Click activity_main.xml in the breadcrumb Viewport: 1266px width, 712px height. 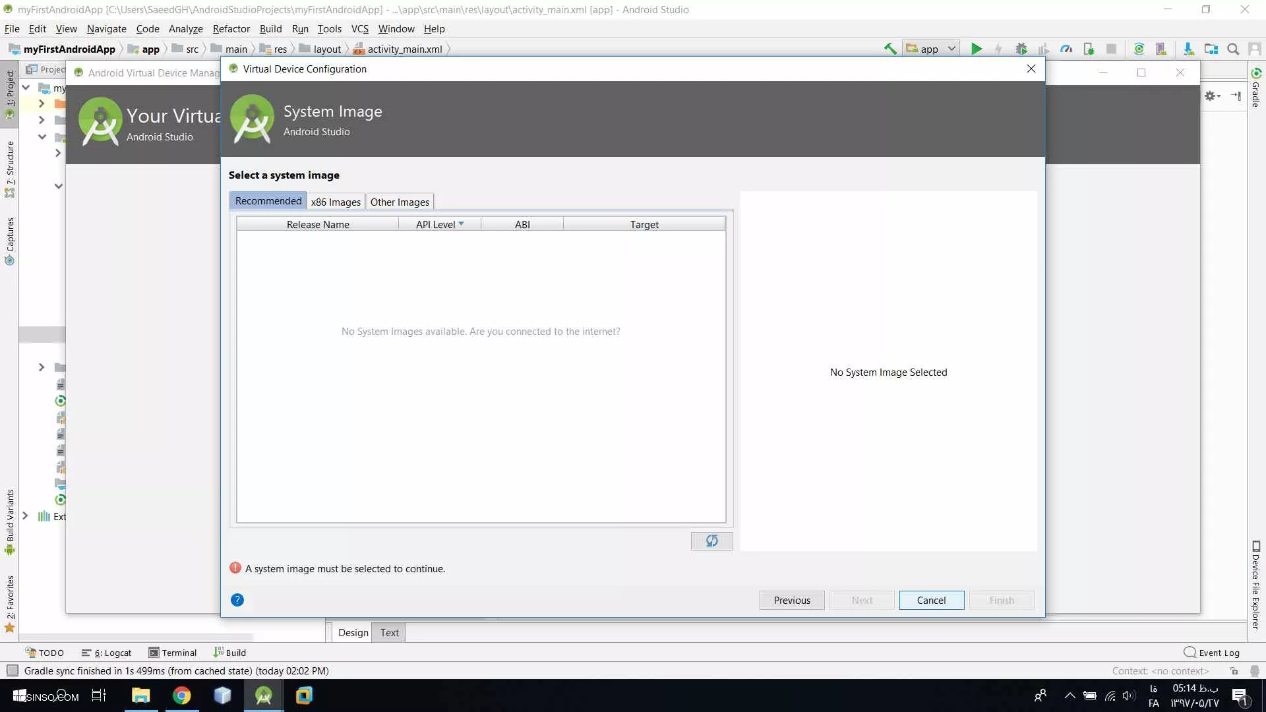tap(398, 49)
